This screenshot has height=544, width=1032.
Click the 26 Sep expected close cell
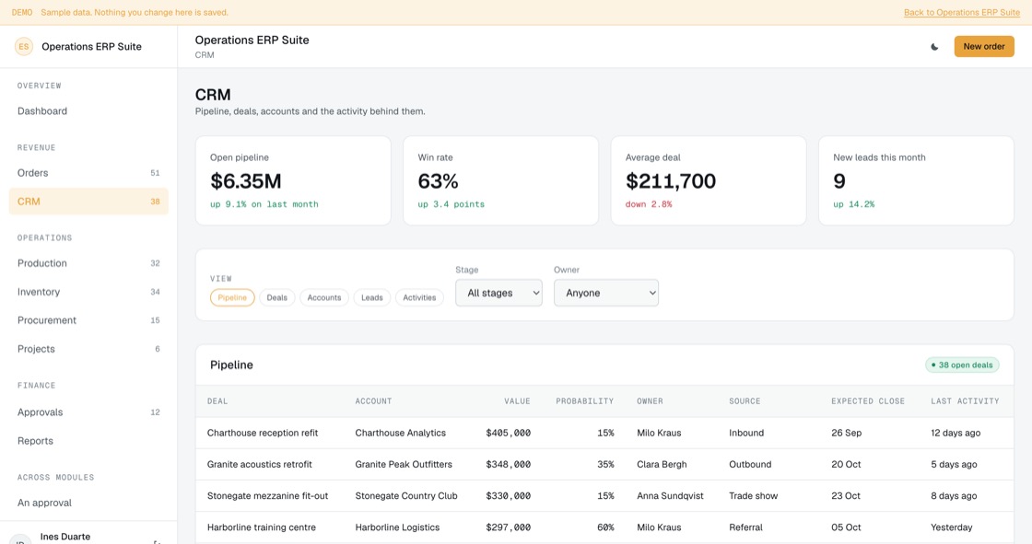point(847,433)
